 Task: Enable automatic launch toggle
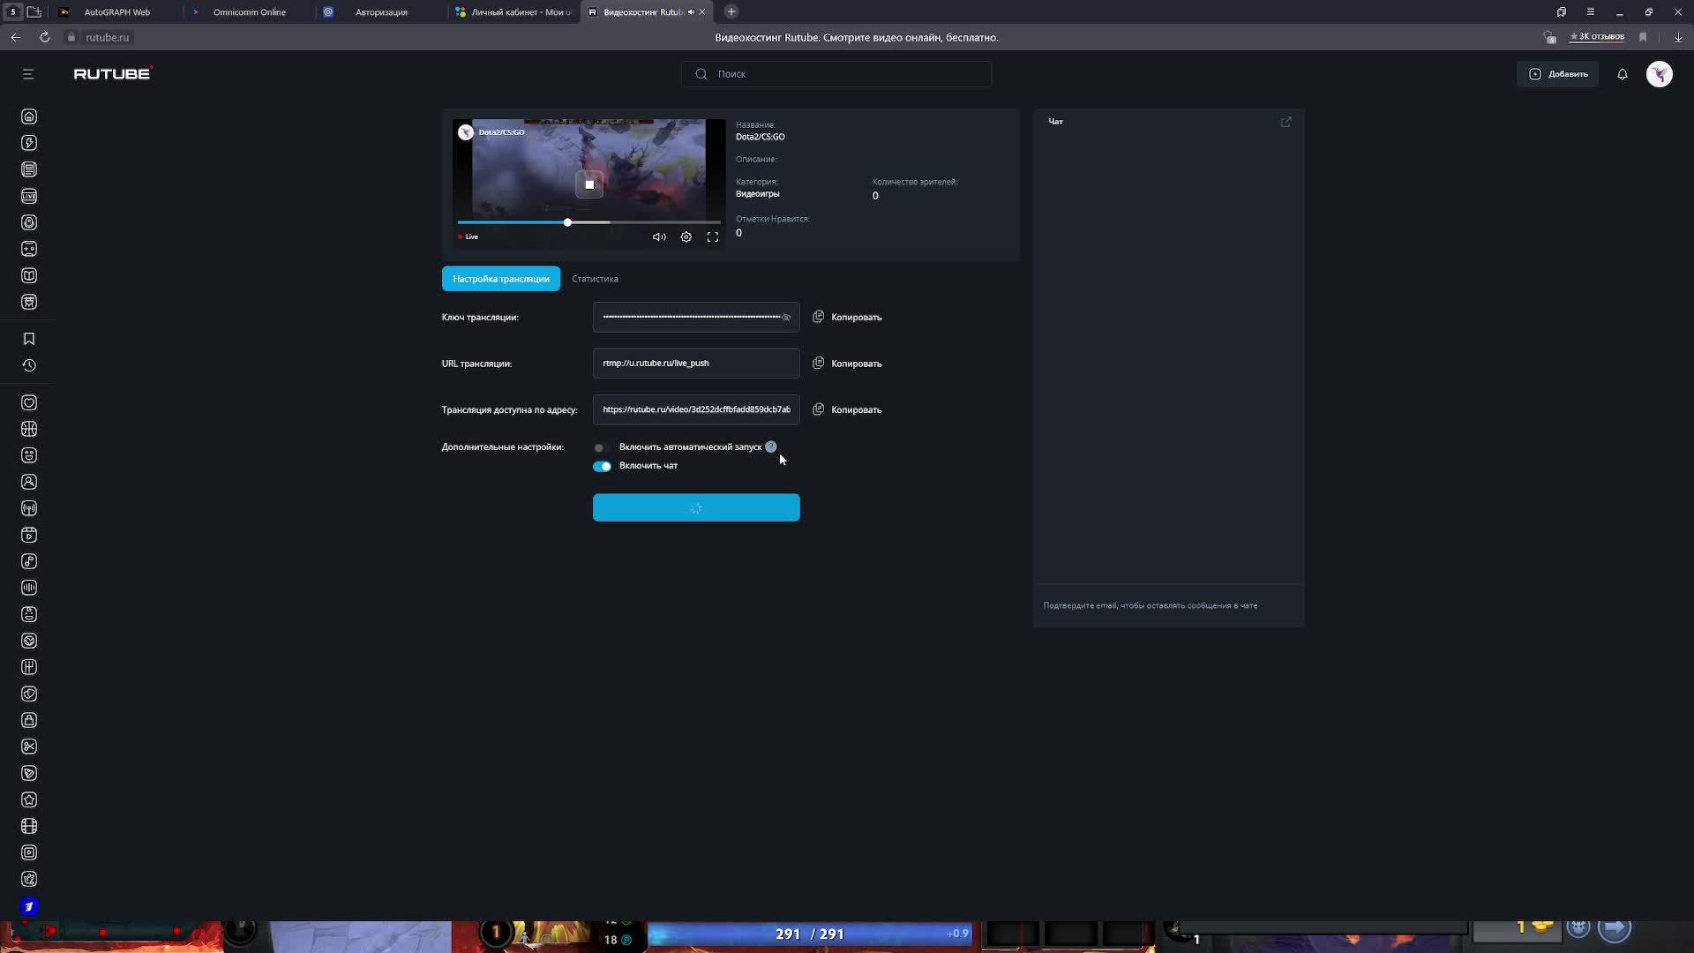(x=601, y=447)
